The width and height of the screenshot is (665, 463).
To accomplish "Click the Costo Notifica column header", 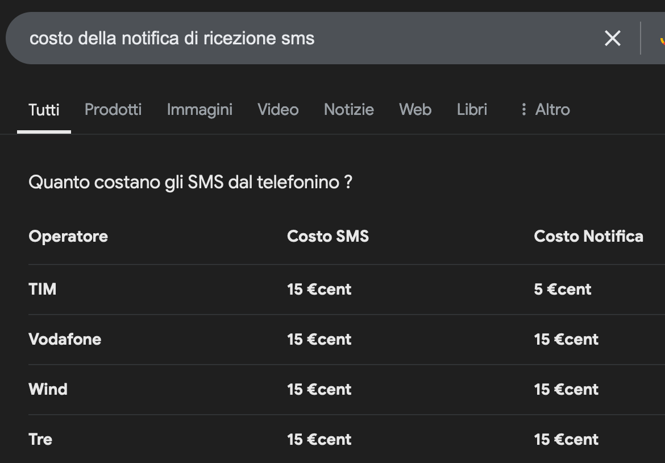I will click(x=588, y=236).
